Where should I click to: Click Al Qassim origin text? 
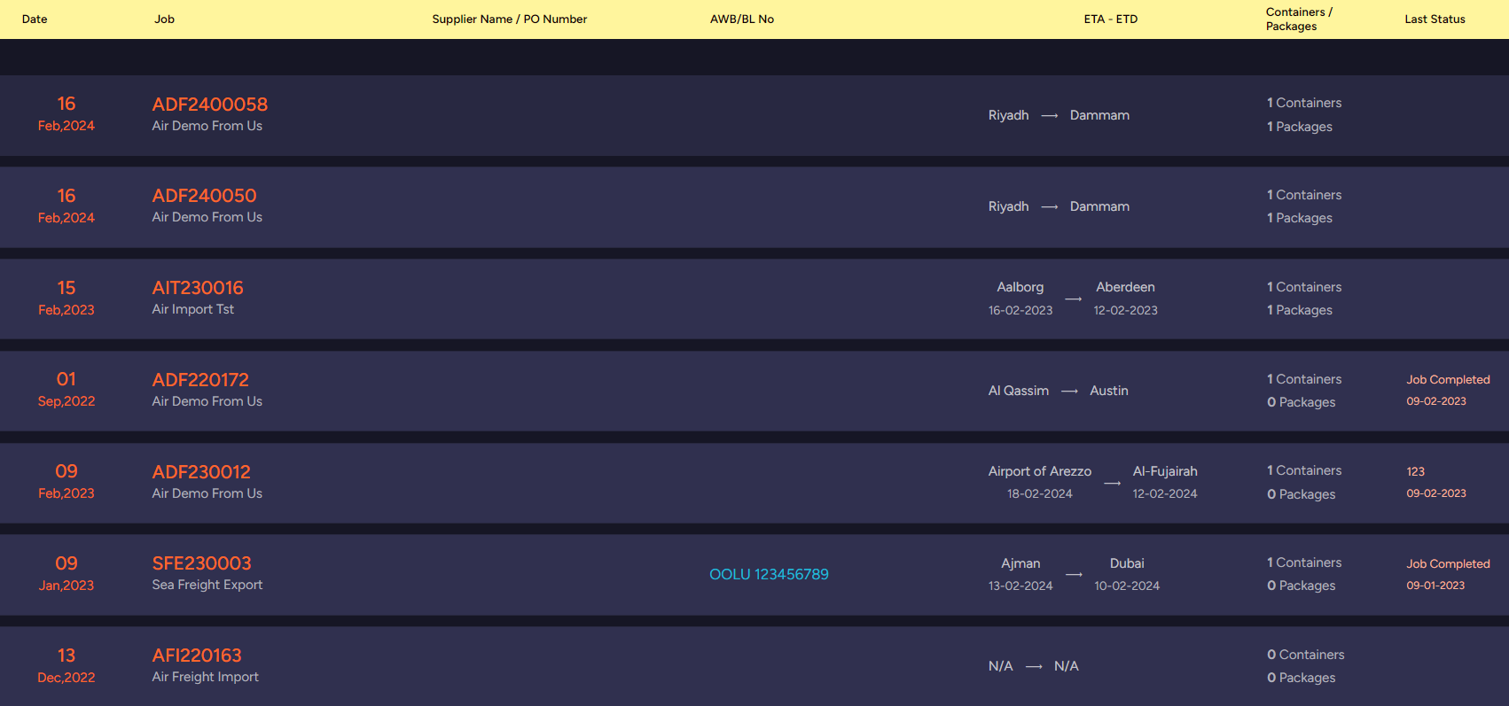click(x=1019, y=391)
